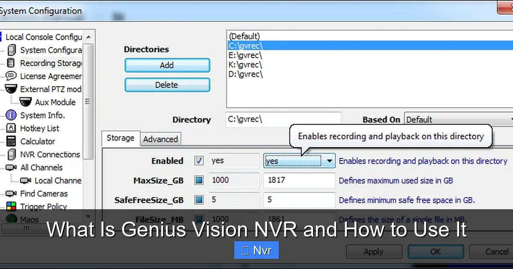Click the NVR Connections server icon
513x269 pixels.
10,154
